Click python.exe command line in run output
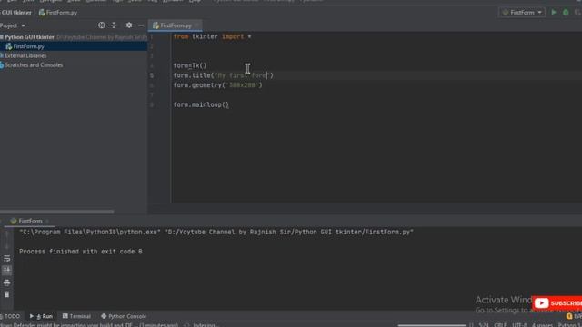 click(216, 233)
